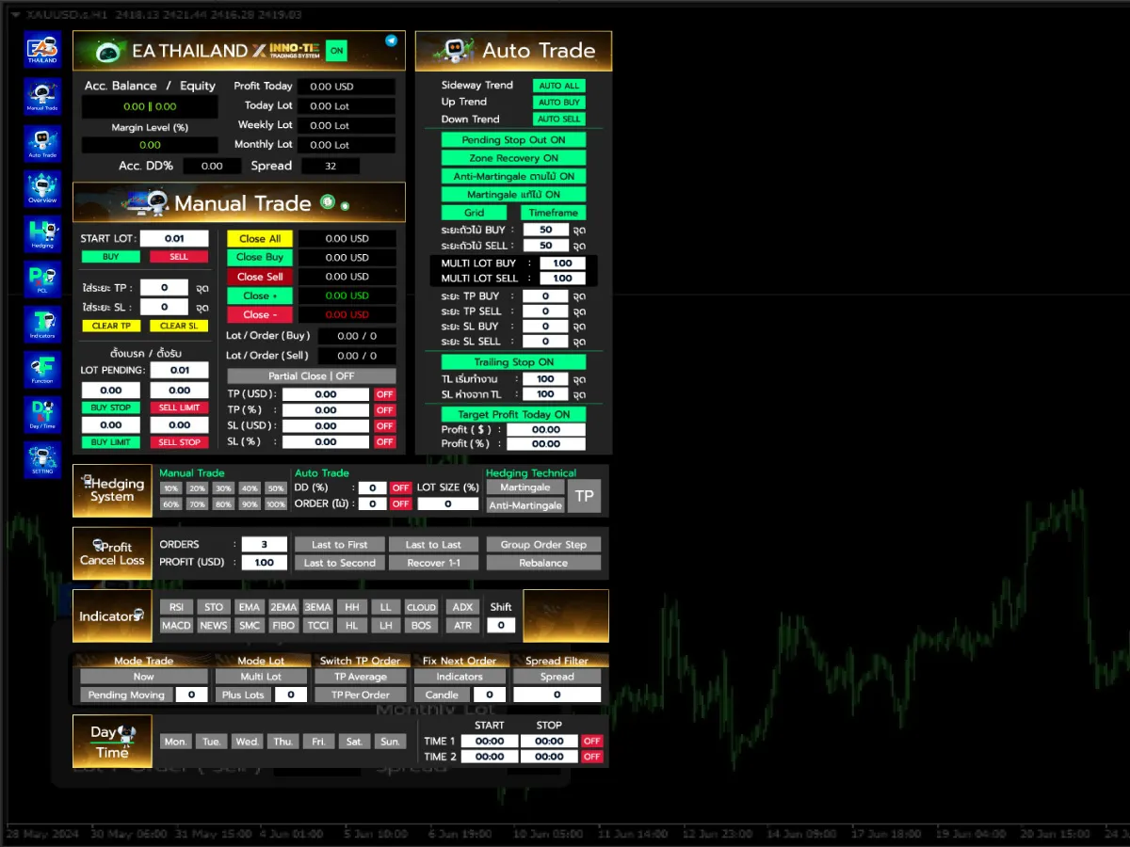Open the Overview sidebar icon
This screenshot has width=1130, height=847.
click(42, 189)
